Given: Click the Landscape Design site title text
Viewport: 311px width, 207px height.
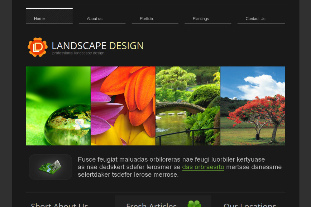Looking at the screenshot, I should 97,46.
